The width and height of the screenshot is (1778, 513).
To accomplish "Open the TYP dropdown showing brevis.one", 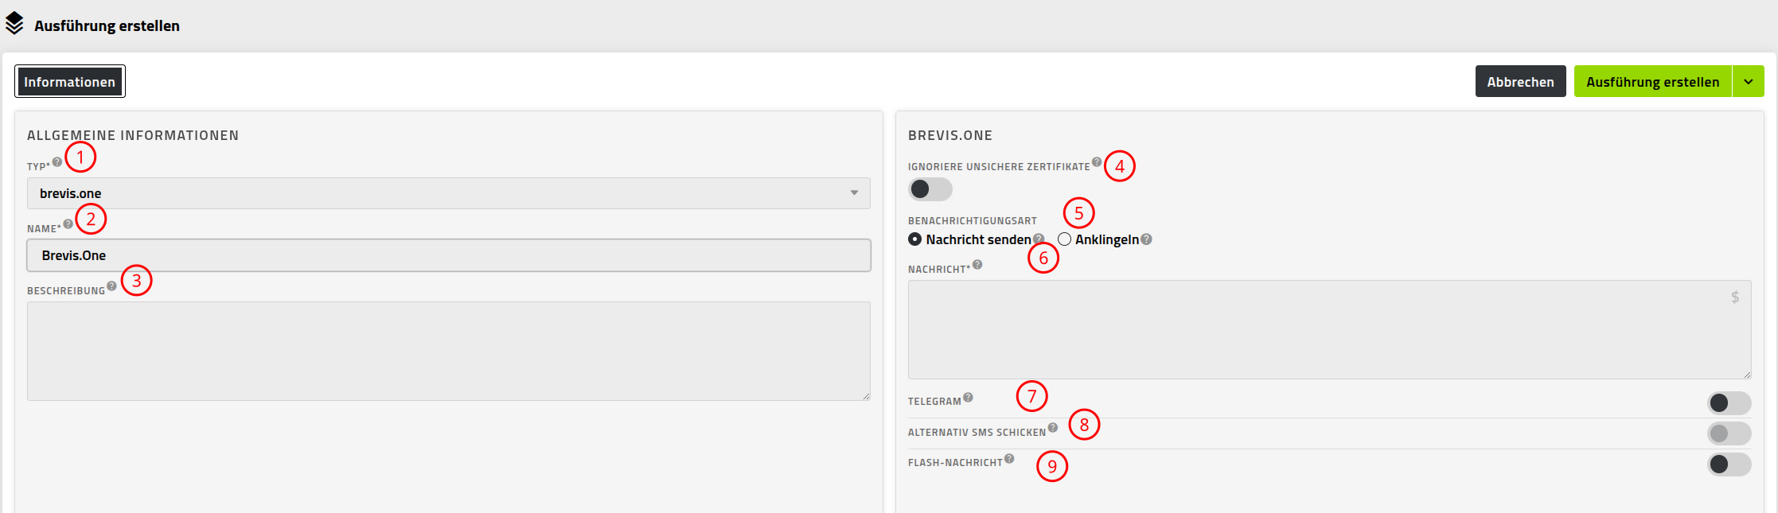I will 449,193.
